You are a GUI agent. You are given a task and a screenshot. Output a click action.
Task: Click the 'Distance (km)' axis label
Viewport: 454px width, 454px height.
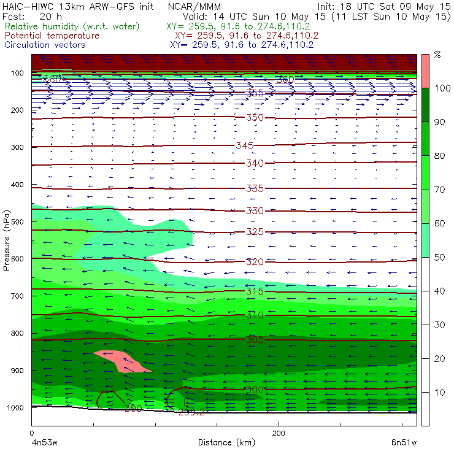[227, 442]
